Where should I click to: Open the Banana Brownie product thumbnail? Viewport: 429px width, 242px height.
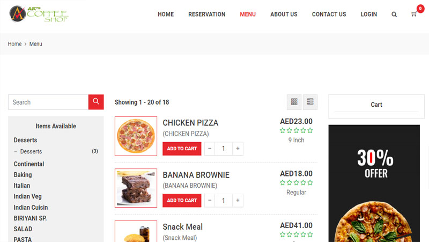(136, 188)
